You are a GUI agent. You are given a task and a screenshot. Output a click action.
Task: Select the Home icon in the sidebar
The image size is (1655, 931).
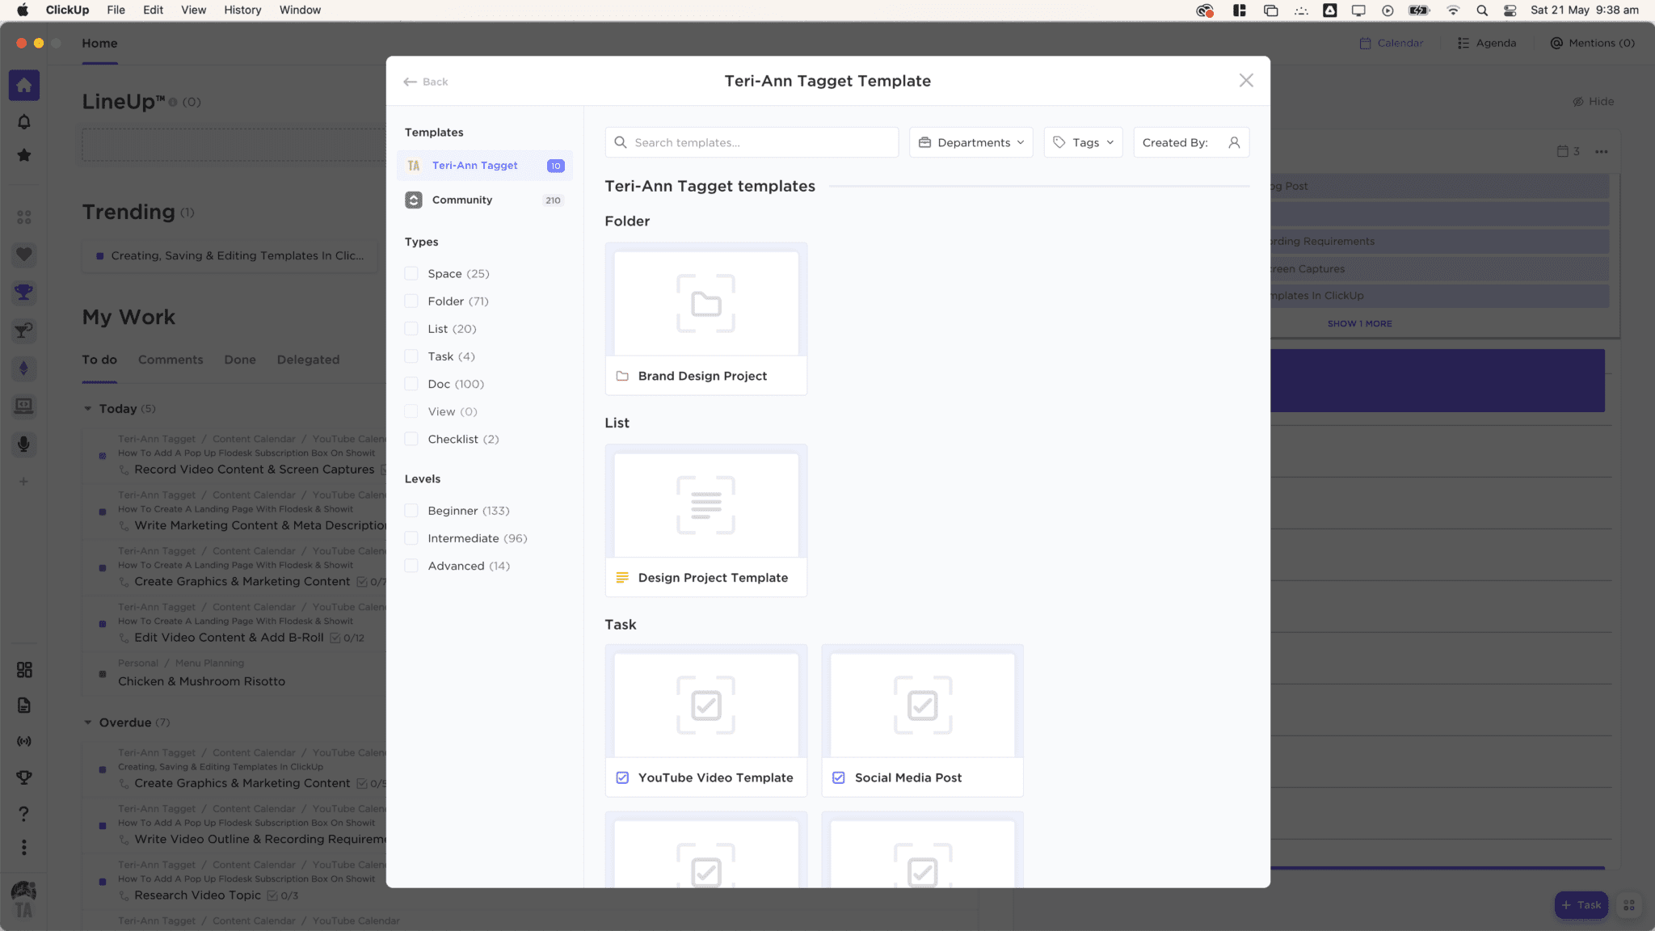tap(23, 85)
